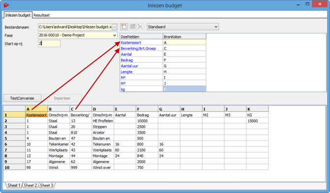
Task: Select spreadsheet column header A
Action: (36, 109)
